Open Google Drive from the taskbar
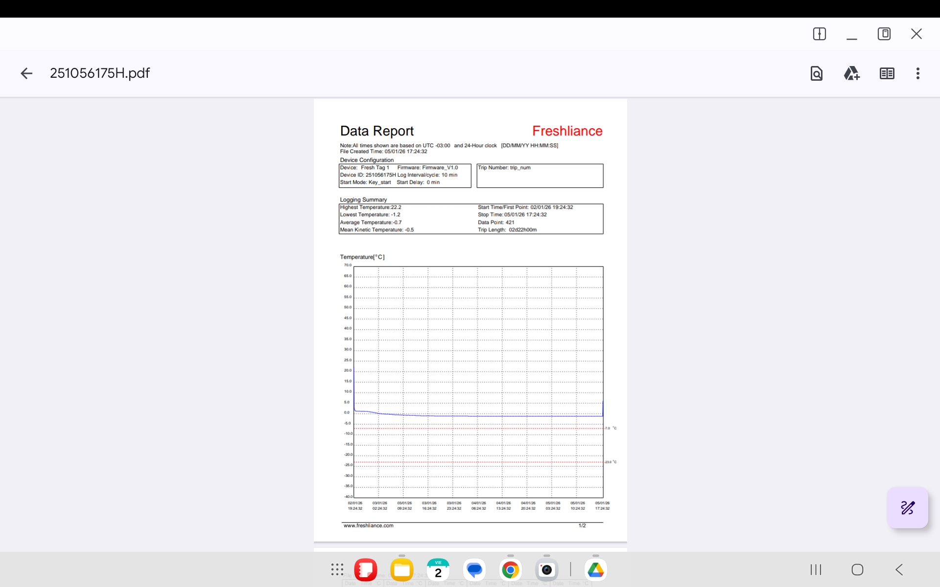940x587 pixels. [x=595, y=569]
